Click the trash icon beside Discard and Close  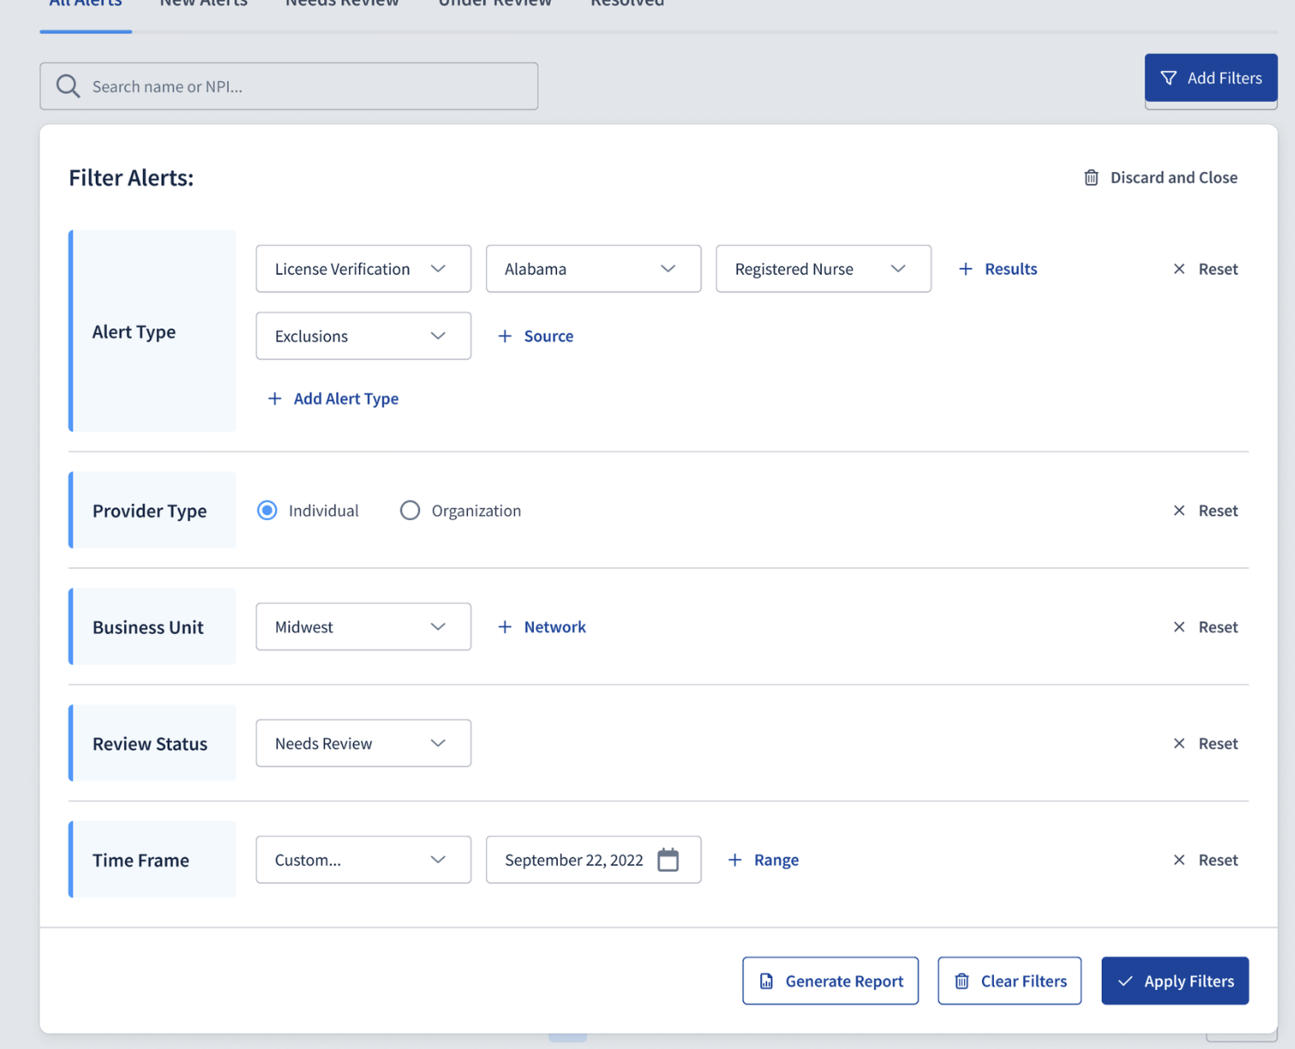coord(1091,177)
